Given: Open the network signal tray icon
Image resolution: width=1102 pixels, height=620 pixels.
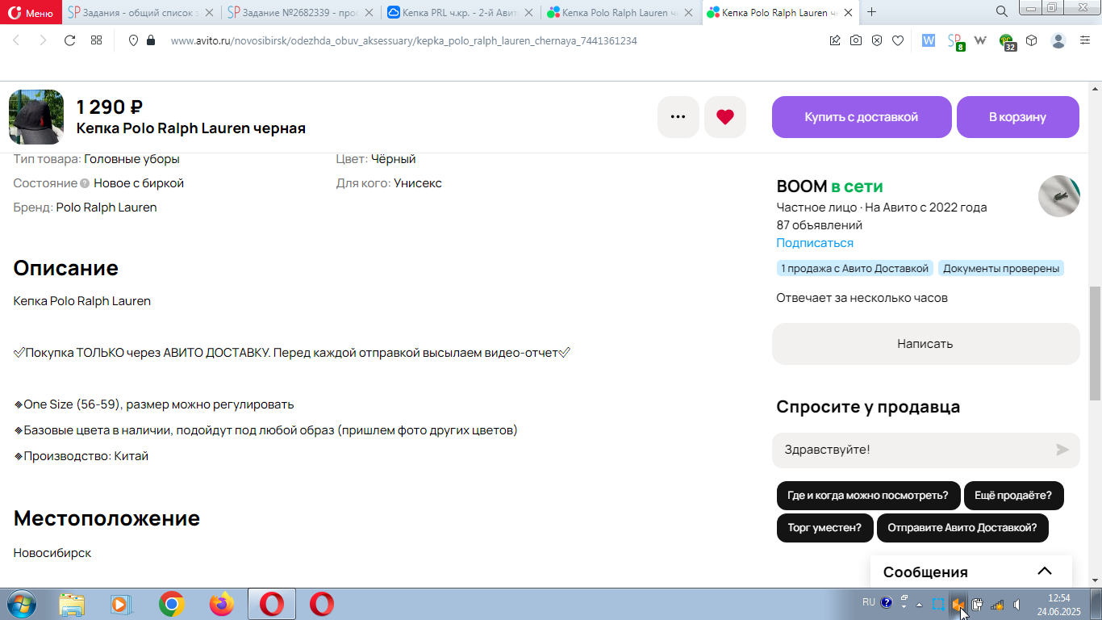Looking at the screenshot, I should (x=997, y=604).
